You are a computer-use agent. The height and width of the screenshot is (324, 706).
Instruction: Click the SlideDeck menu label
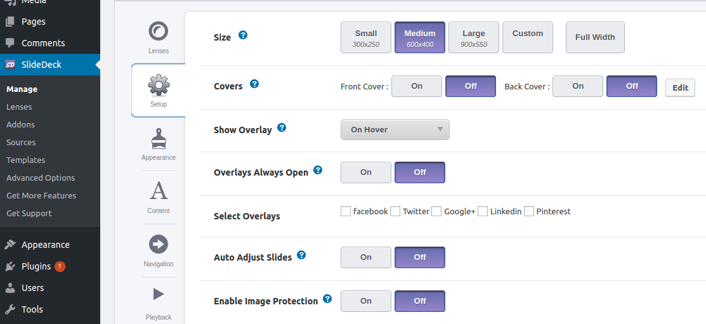coord(41,65)
